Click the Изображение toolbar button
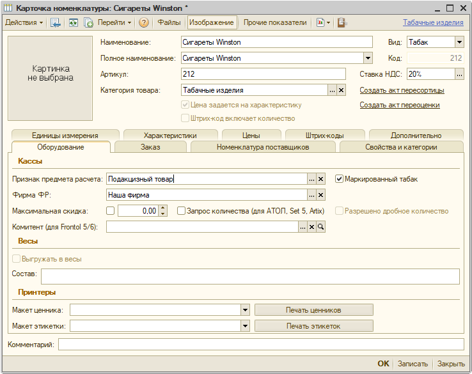This screenshot has height=374, width=472. [212, 22]
